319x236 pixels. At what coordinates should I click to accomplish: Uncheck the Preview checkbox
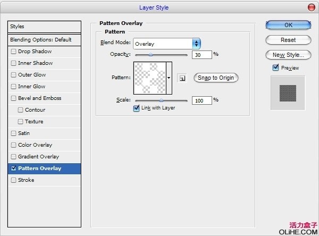point(275,68)
